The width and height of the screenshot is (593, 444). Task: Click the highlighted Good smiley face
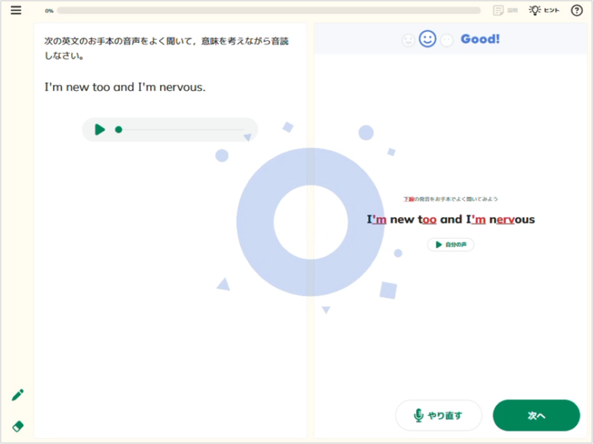point(427,39)
